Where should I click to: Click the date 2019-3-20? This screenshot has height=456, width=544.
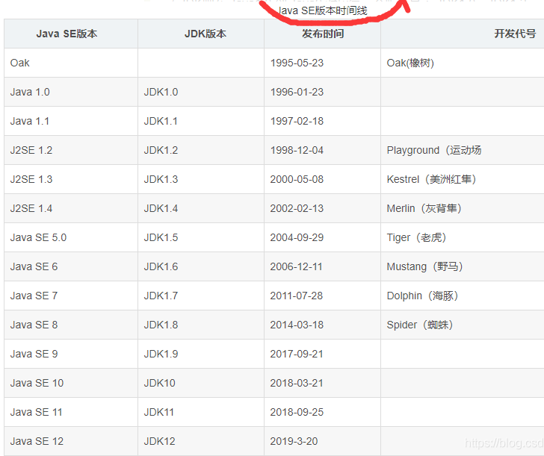pos(294,442)
